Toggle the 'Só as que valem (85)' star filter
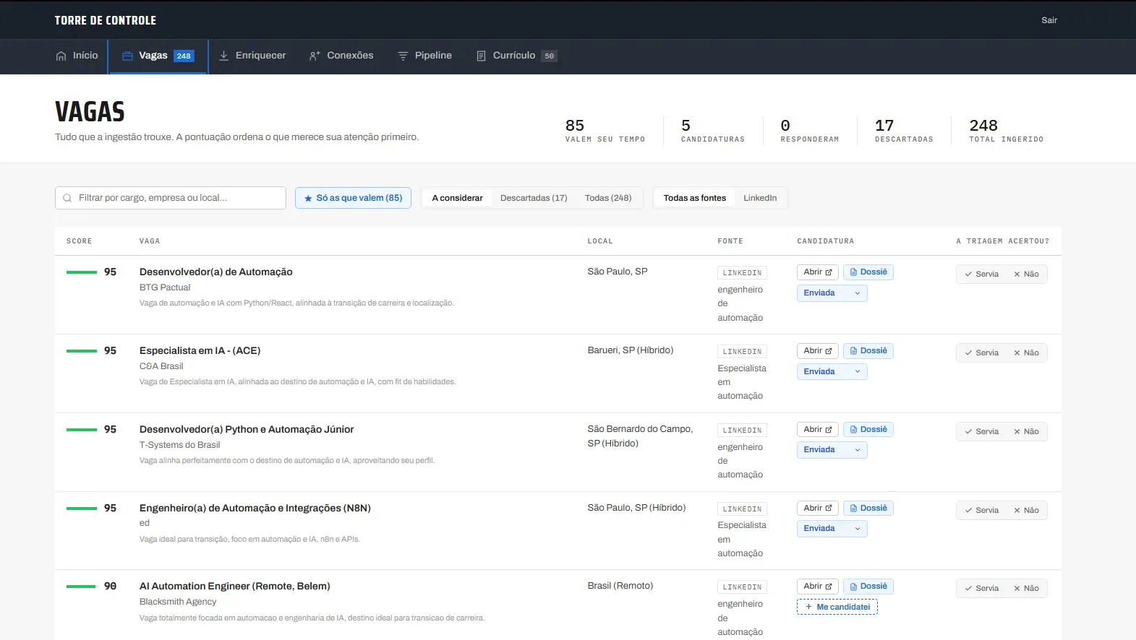Screen dimensions: 1136x640 click(353, 198)
